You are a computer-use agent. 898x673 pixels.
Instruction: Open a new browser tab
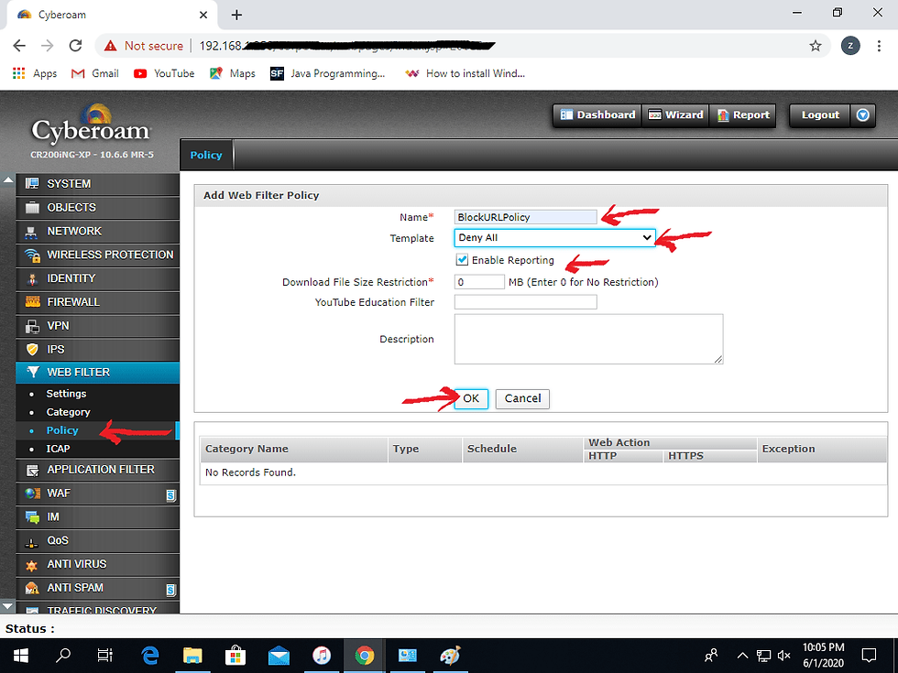236,15
